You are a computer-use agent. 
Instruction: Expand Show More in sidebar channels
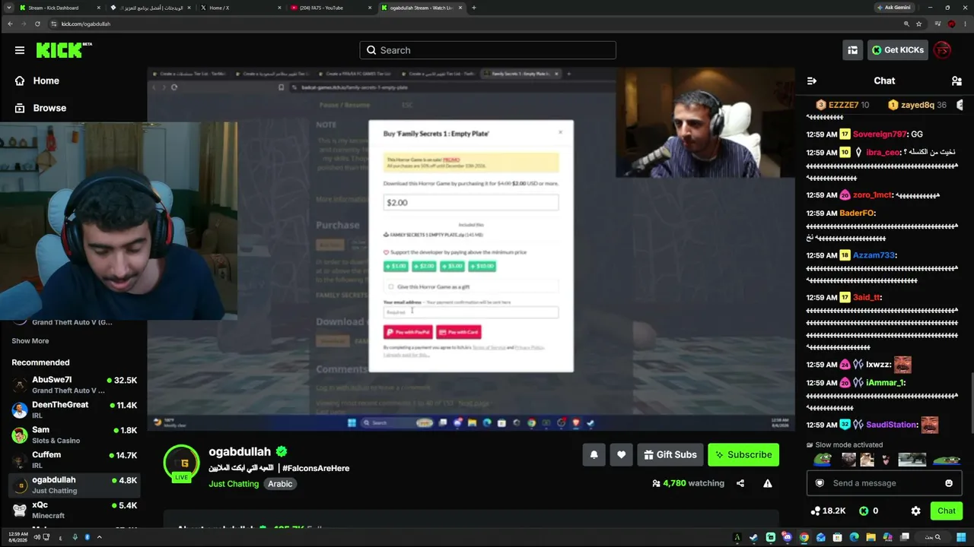[x=30, y=341]
